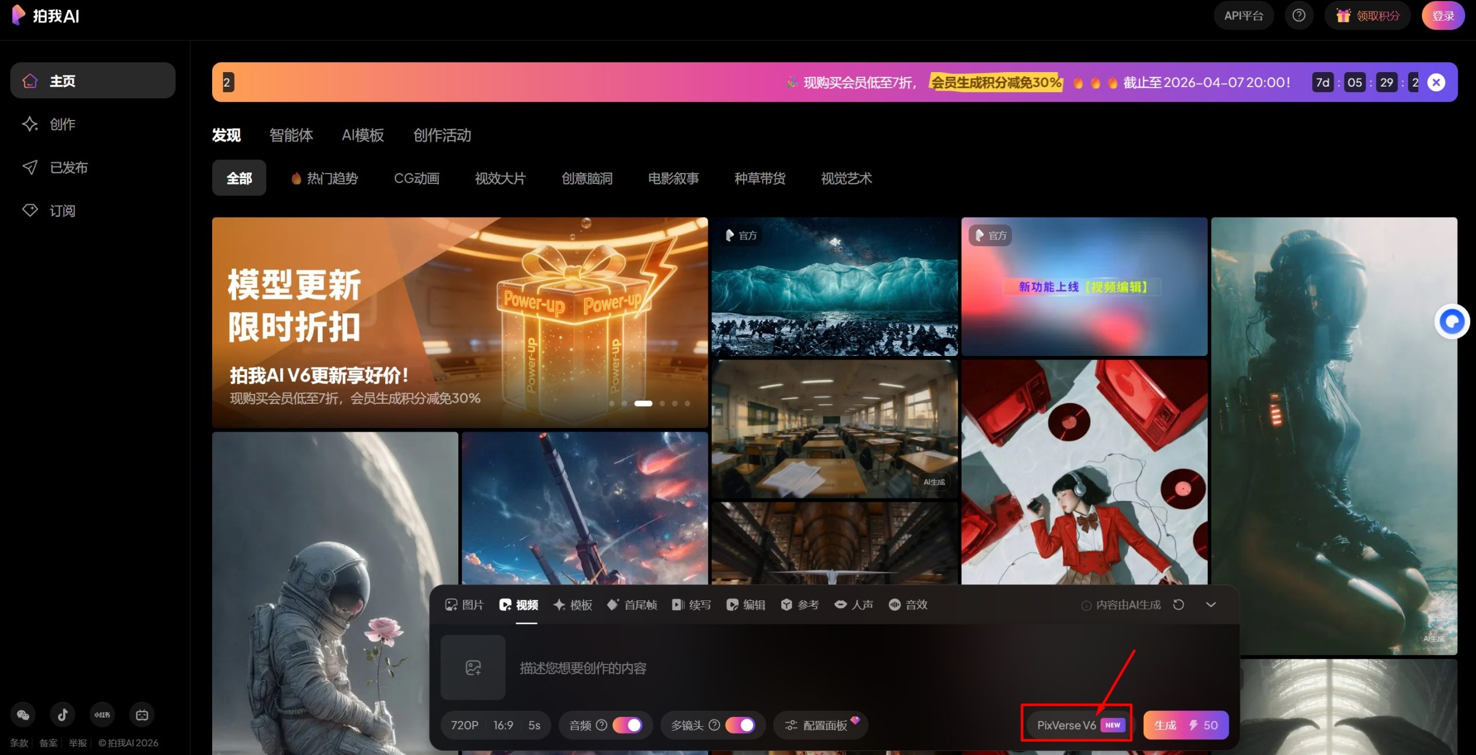Click the regenerate refresh icon near 内容由AI生成
Screen dimensions: 1476x755
(x=1178, y=604)
